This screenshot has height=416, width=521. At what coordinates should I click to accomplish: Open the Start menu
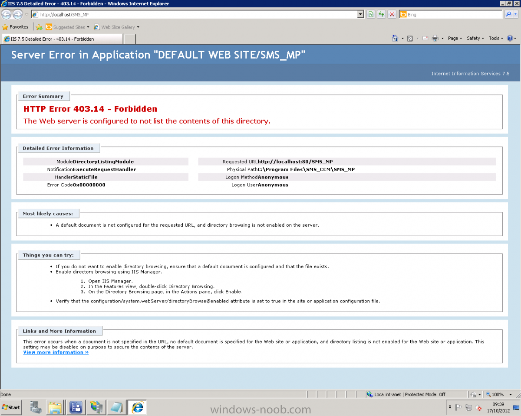[11, 407]
